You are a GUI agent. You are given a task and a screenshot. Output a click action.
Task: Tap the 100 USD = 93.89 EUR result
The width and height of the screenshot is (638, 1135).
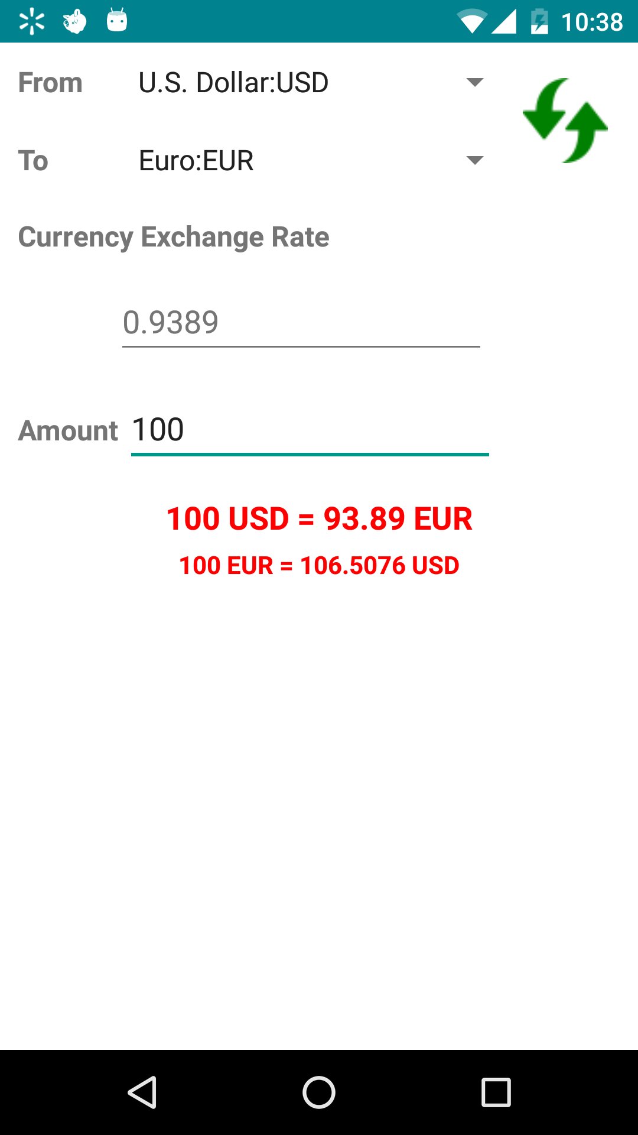(319, 518)
